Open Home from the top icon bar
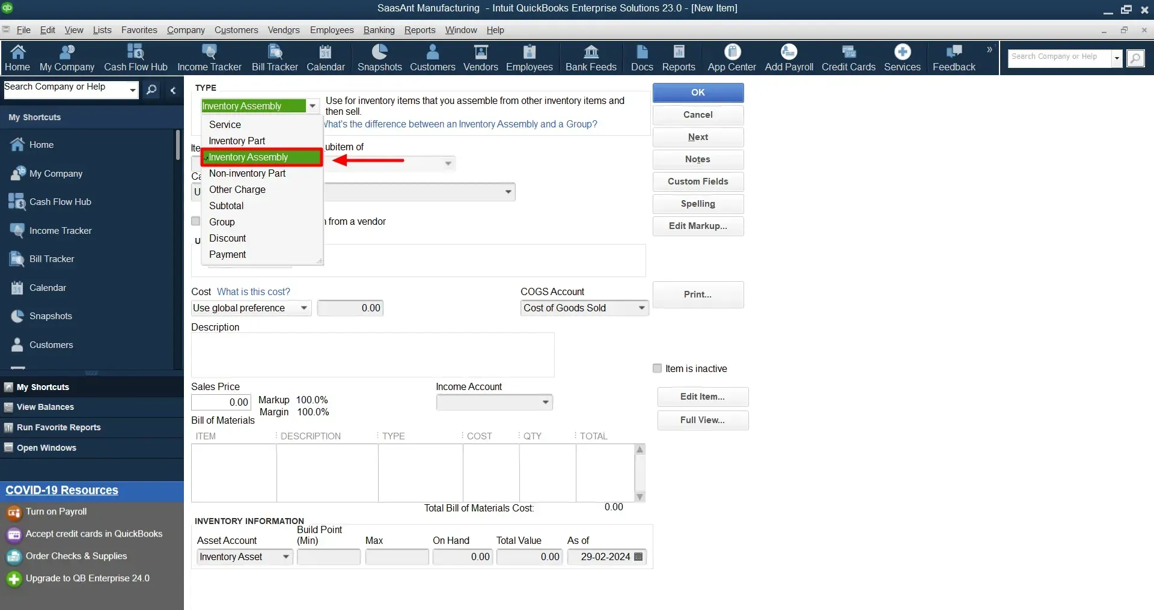 pos(17,58)
